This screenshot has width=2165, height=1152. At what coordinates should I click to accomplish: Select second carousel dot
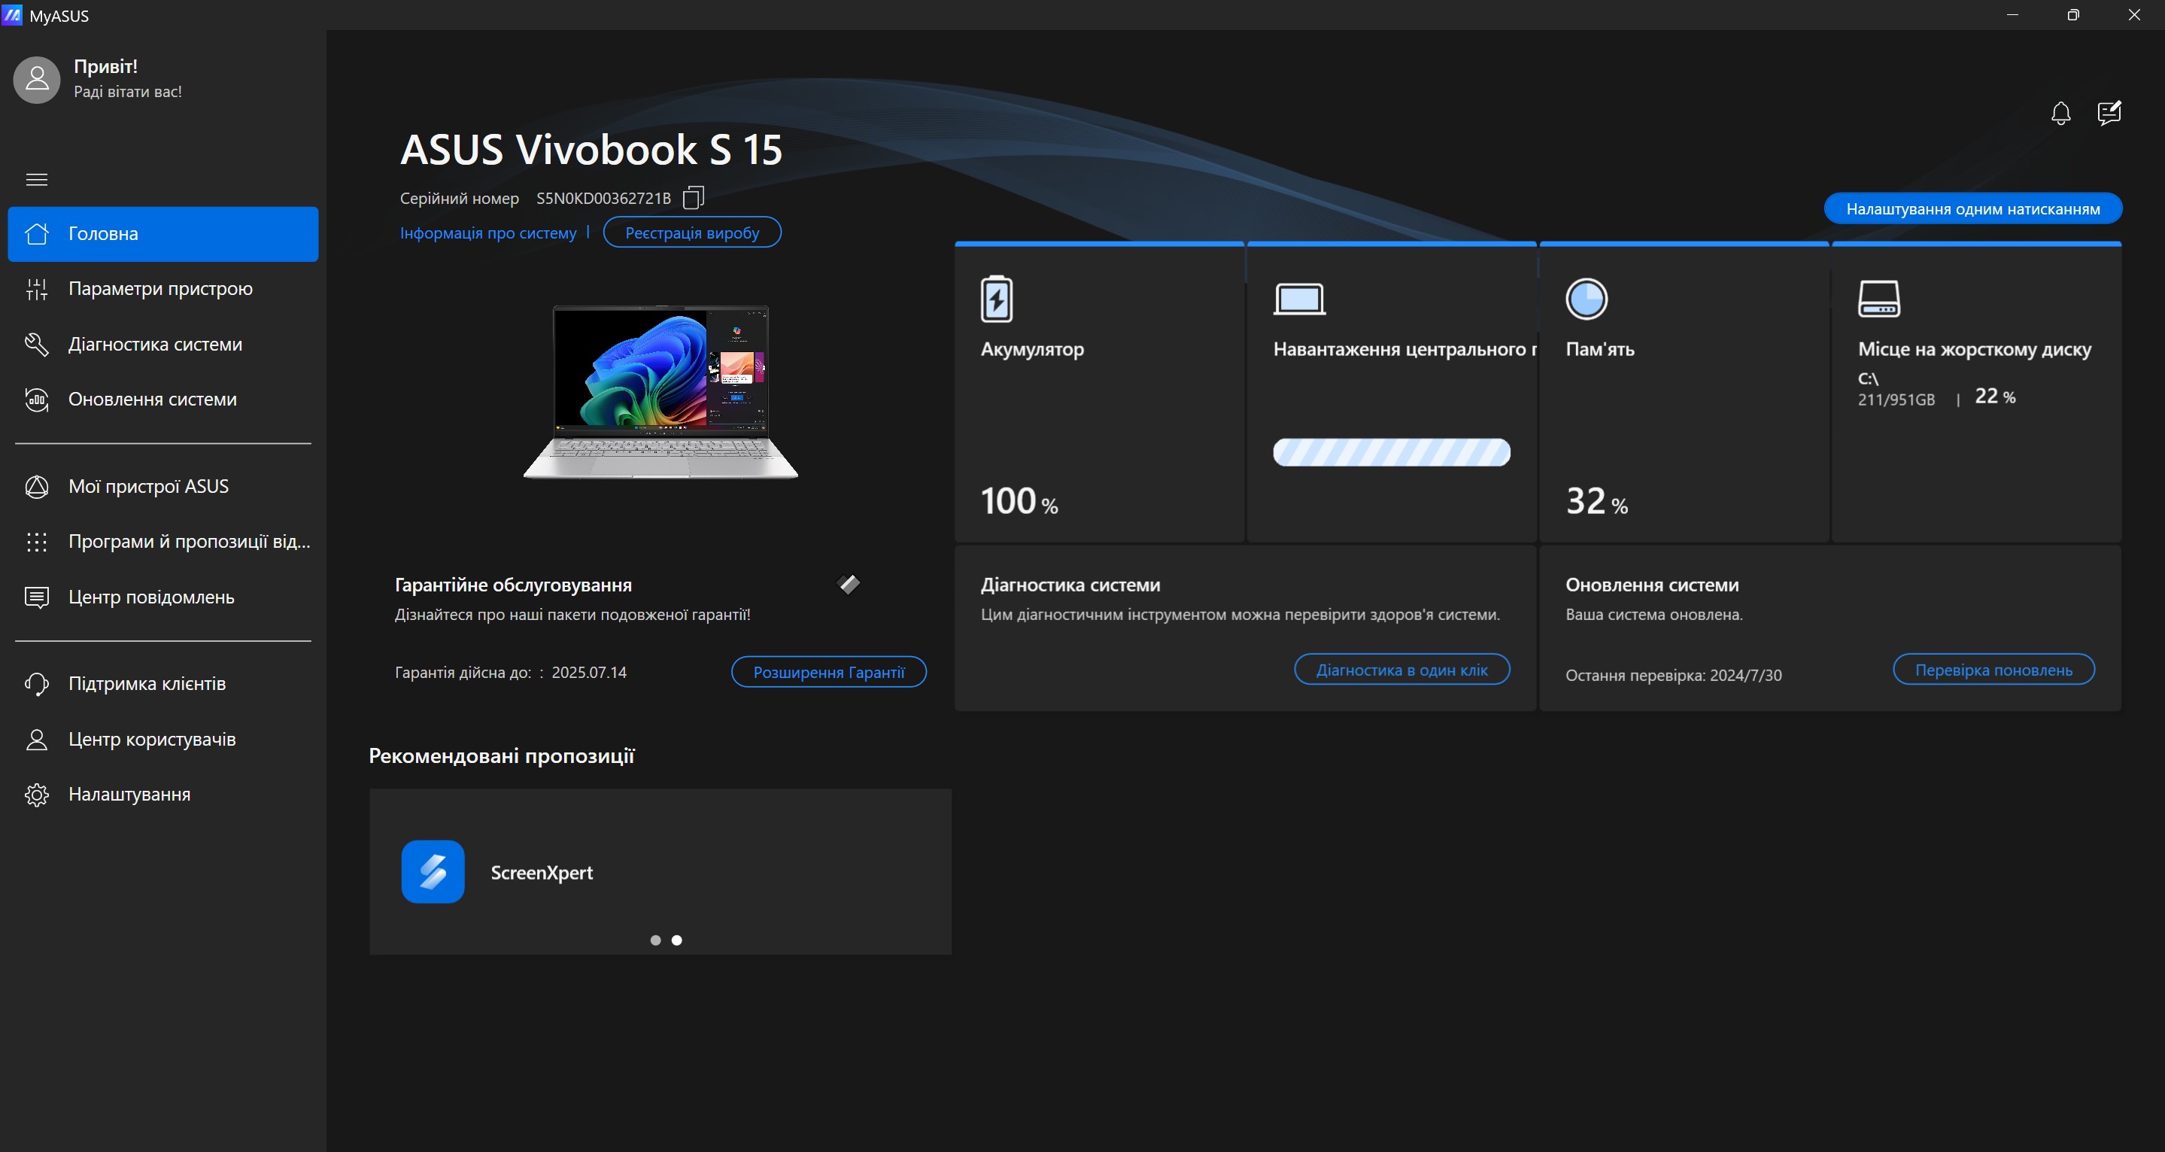tap(676, 940)
